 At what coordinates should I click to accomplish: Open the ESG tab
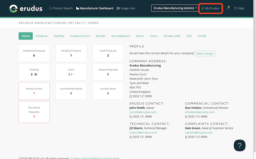(189, 36)
